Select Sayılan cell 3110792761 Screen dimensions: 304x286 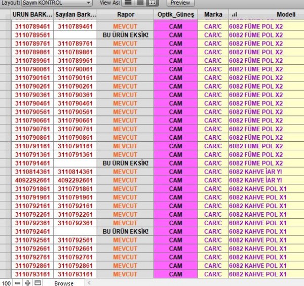click(x=75, y=257)
